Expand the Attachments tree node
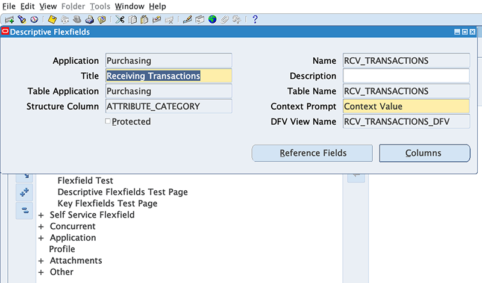This screenshot has height=283, width=482. click(41, 261)
